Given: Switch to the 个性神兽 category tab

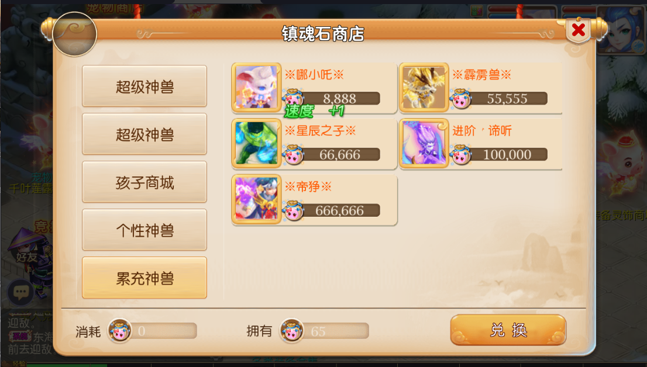Looking at the screenshot, I should 144,230.
